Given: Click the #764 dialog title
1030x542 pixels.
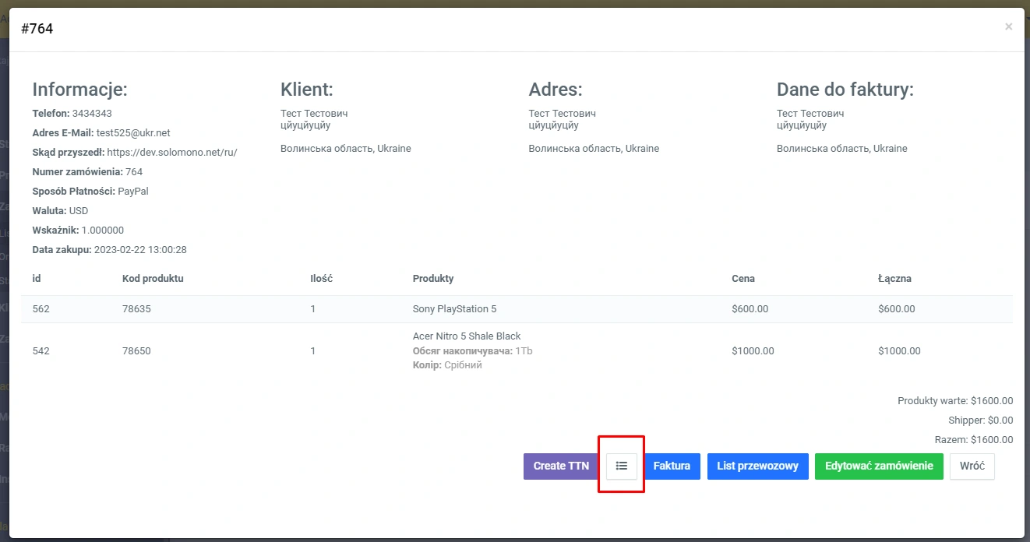Looking at the screenshot, I should pyautogui.click(x=37, y=29).
